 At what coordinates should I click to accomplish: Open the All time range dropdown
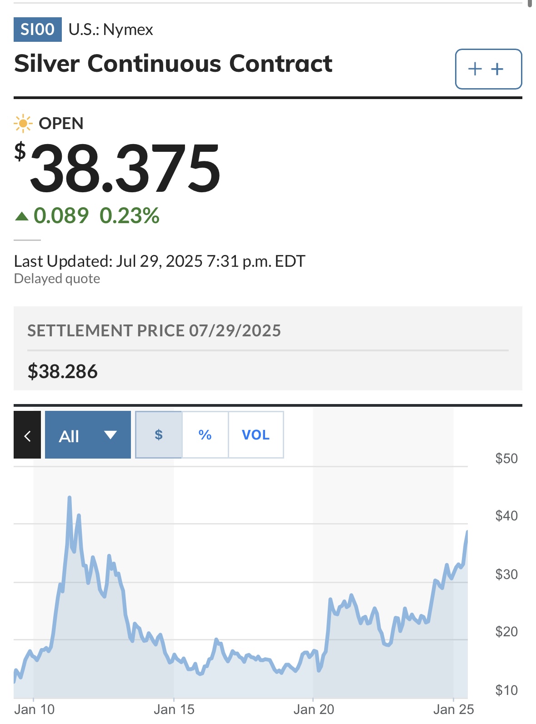88,435
